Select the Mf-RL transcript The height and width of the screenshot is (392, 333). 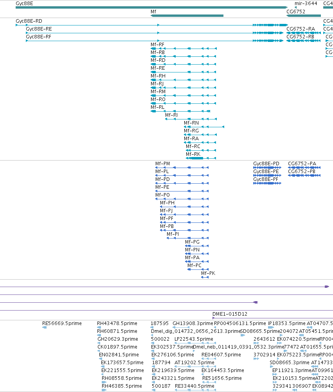click(x=180, y=111)
